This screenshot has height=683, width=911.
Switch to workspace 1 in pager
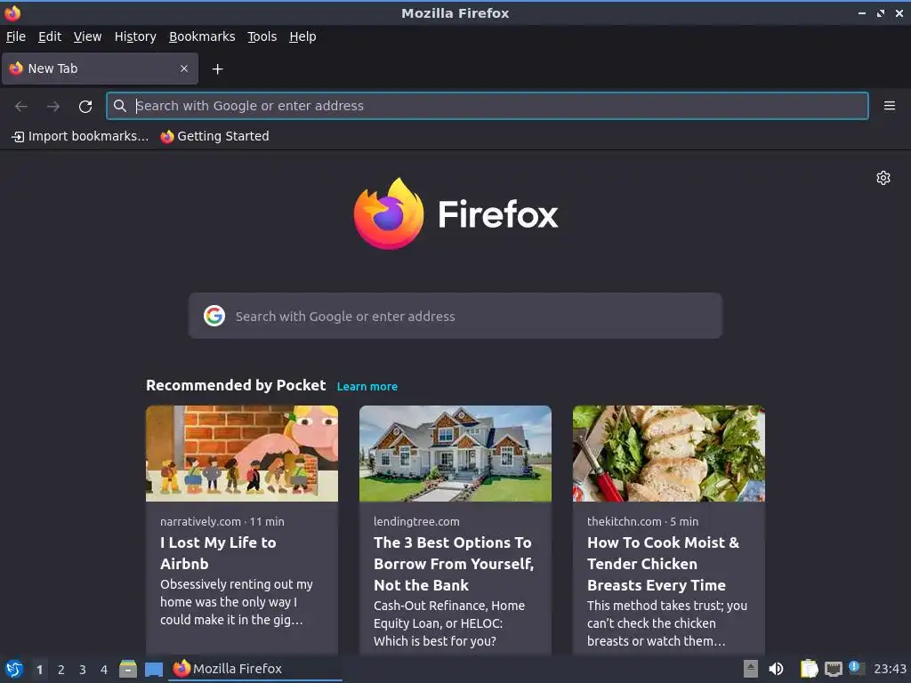(39, 670)
